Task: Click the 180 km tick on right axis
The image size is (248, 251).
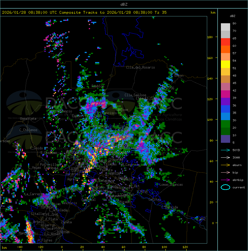Action: [210, 37]
